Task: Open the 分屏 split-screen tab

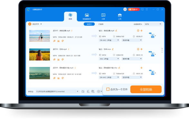Action: (103, 16)
